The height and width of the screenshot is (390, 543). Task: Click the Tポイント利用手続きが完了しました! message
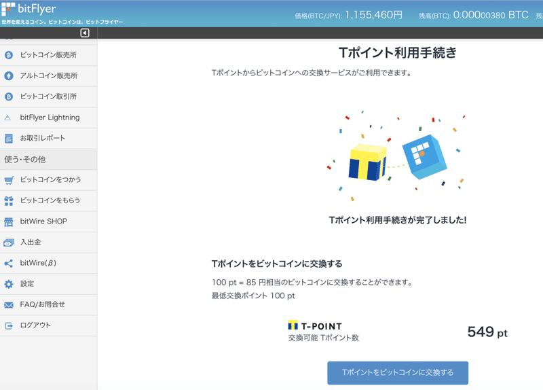tap(398, 220)
